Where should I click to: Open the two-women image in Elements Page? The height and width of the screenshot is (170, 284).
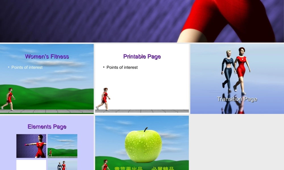(x=62, y=165)
